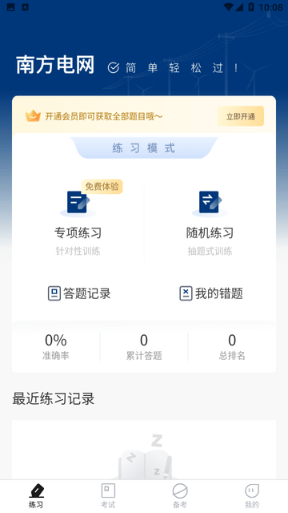Tap the 0% 准确率 statistic
The width and height of the screenshot is (288, 513).
(56, 347)
